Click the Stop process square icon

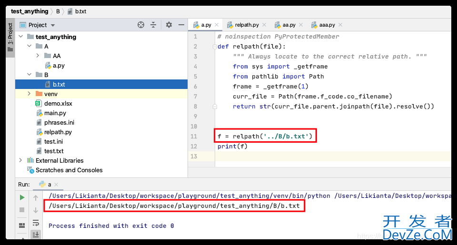[x=22, y=210]
